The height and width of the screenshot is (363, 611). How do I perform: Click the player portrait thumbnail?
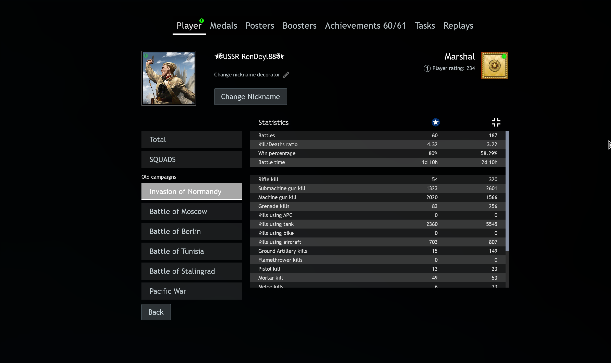(169, 78)
